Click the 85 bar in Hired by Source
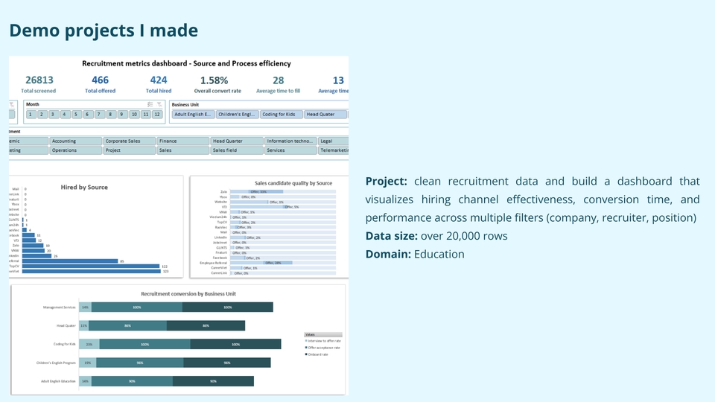715x402 pixels. (71, 261)
